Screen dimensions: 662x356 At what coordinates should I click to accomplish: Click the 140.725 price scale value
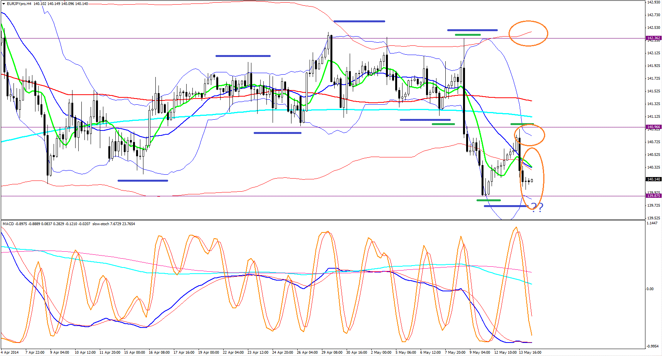point(654,142)
